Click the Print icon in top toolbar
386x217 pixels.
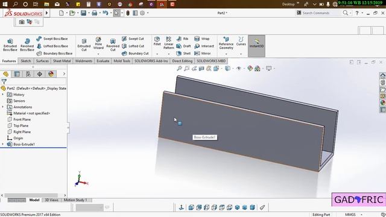[94, 13]
